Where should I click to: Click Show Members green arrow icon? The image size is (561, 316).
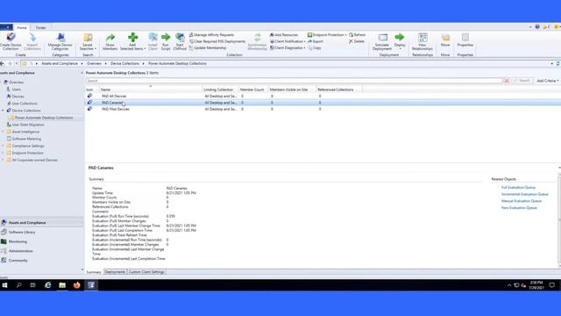pyautogui.click(x=110, y=37)
